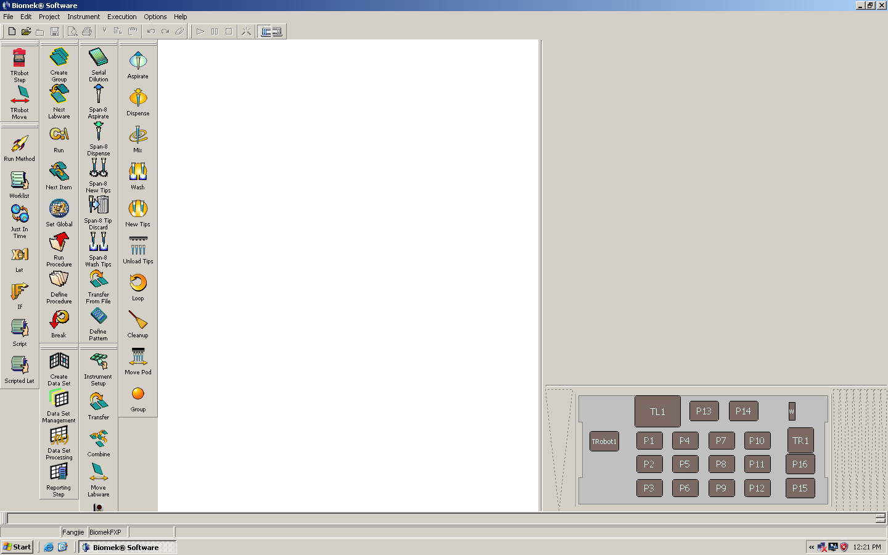Click the Save toolbar button
This screenshot has height=555, width=888.
(55, 31)
